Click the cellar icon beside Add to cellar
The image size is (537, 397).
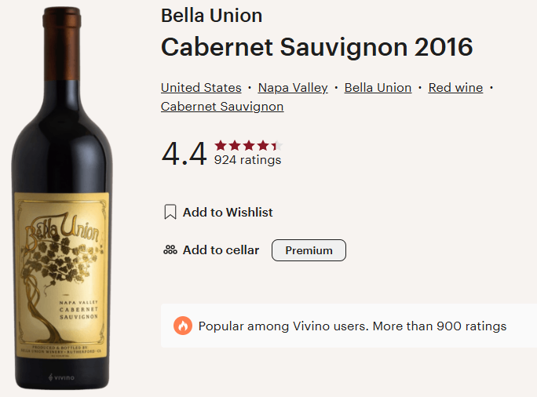click(170, 250)
